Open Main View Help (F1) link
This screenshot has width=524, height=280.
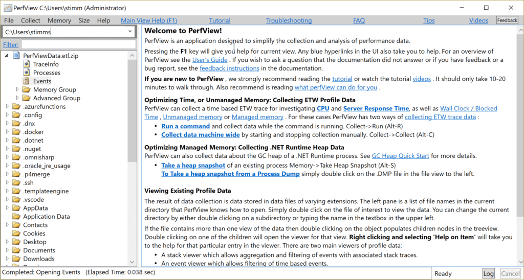click(x=149, y=20)
